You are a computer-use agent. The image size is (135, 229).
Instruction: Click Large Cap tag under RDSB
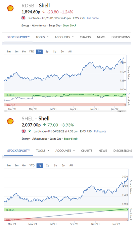[x=55, y=26]
